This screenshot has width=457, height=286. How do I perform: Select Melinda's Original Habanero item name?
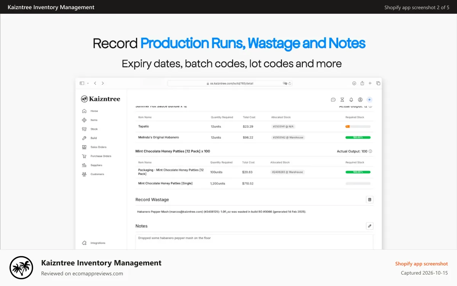pyautogui.click(x=158, y=137)
